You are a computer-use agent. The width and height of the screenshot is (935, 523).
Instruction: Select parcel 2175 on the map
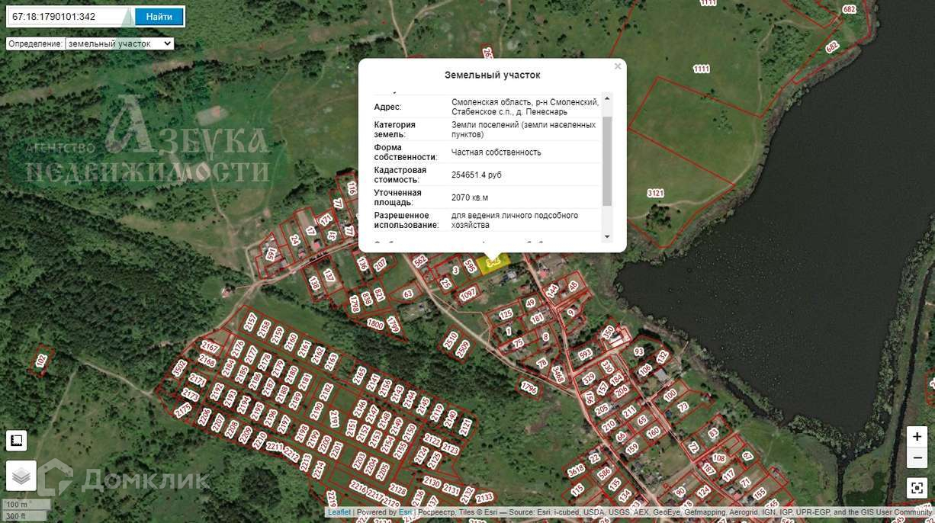tap(183, 409)
